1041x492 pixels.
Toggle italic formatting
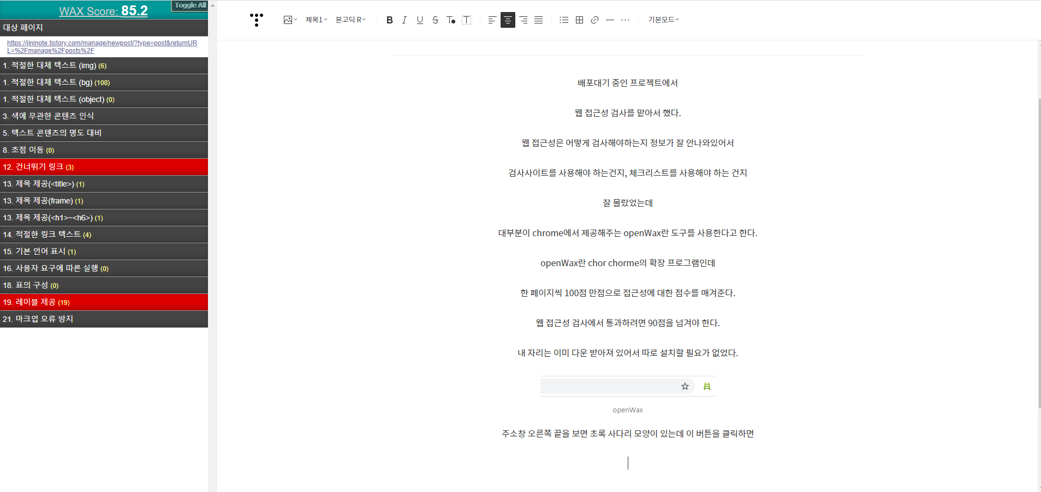[404, 20]
